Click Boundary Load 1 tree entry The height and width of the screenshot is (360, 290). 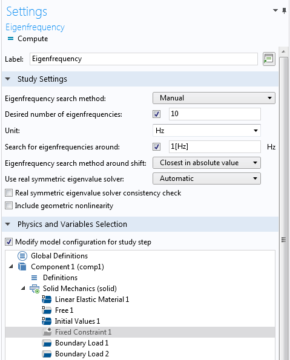coord(82,343)
